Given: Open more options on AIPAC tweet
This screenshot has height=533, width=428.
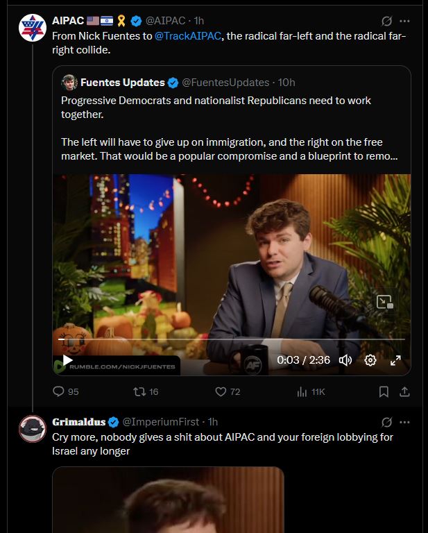Looking at the screenshot, I should (405, 22).
